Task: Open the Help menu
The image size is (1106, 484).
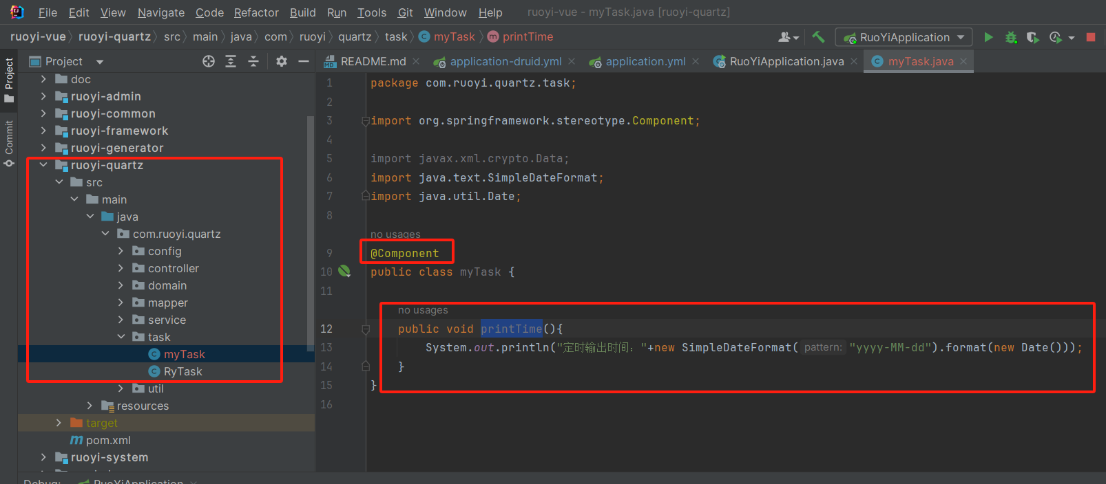Action: (x=490, y=12)
